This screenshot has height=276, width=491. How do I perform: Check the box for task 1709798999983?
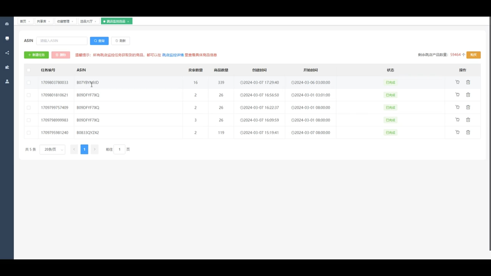28,120
